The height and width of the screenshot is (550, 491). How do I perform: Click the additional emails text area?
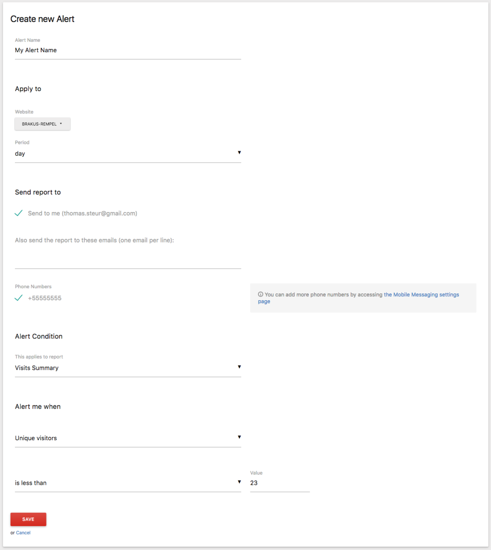[x=128, y=259]
